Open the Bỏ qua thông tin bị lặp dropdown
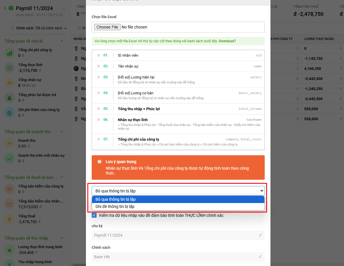This screenshot has height=266, width=344. point(178,191)
